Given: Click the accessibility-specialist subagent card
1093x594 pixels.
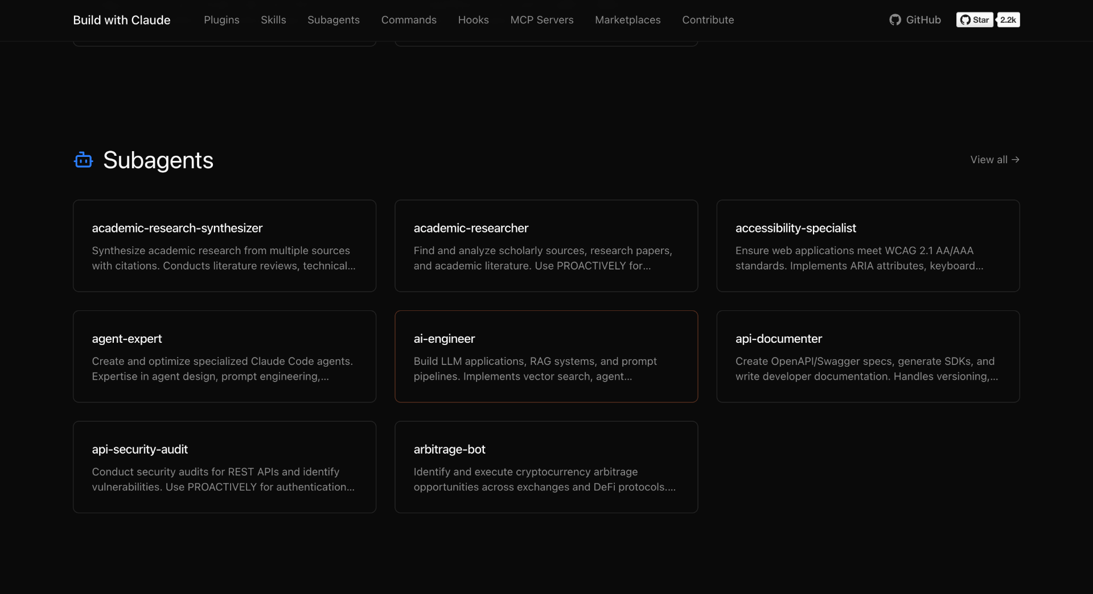Looking at the screenshot, I should tap(868, 246).
